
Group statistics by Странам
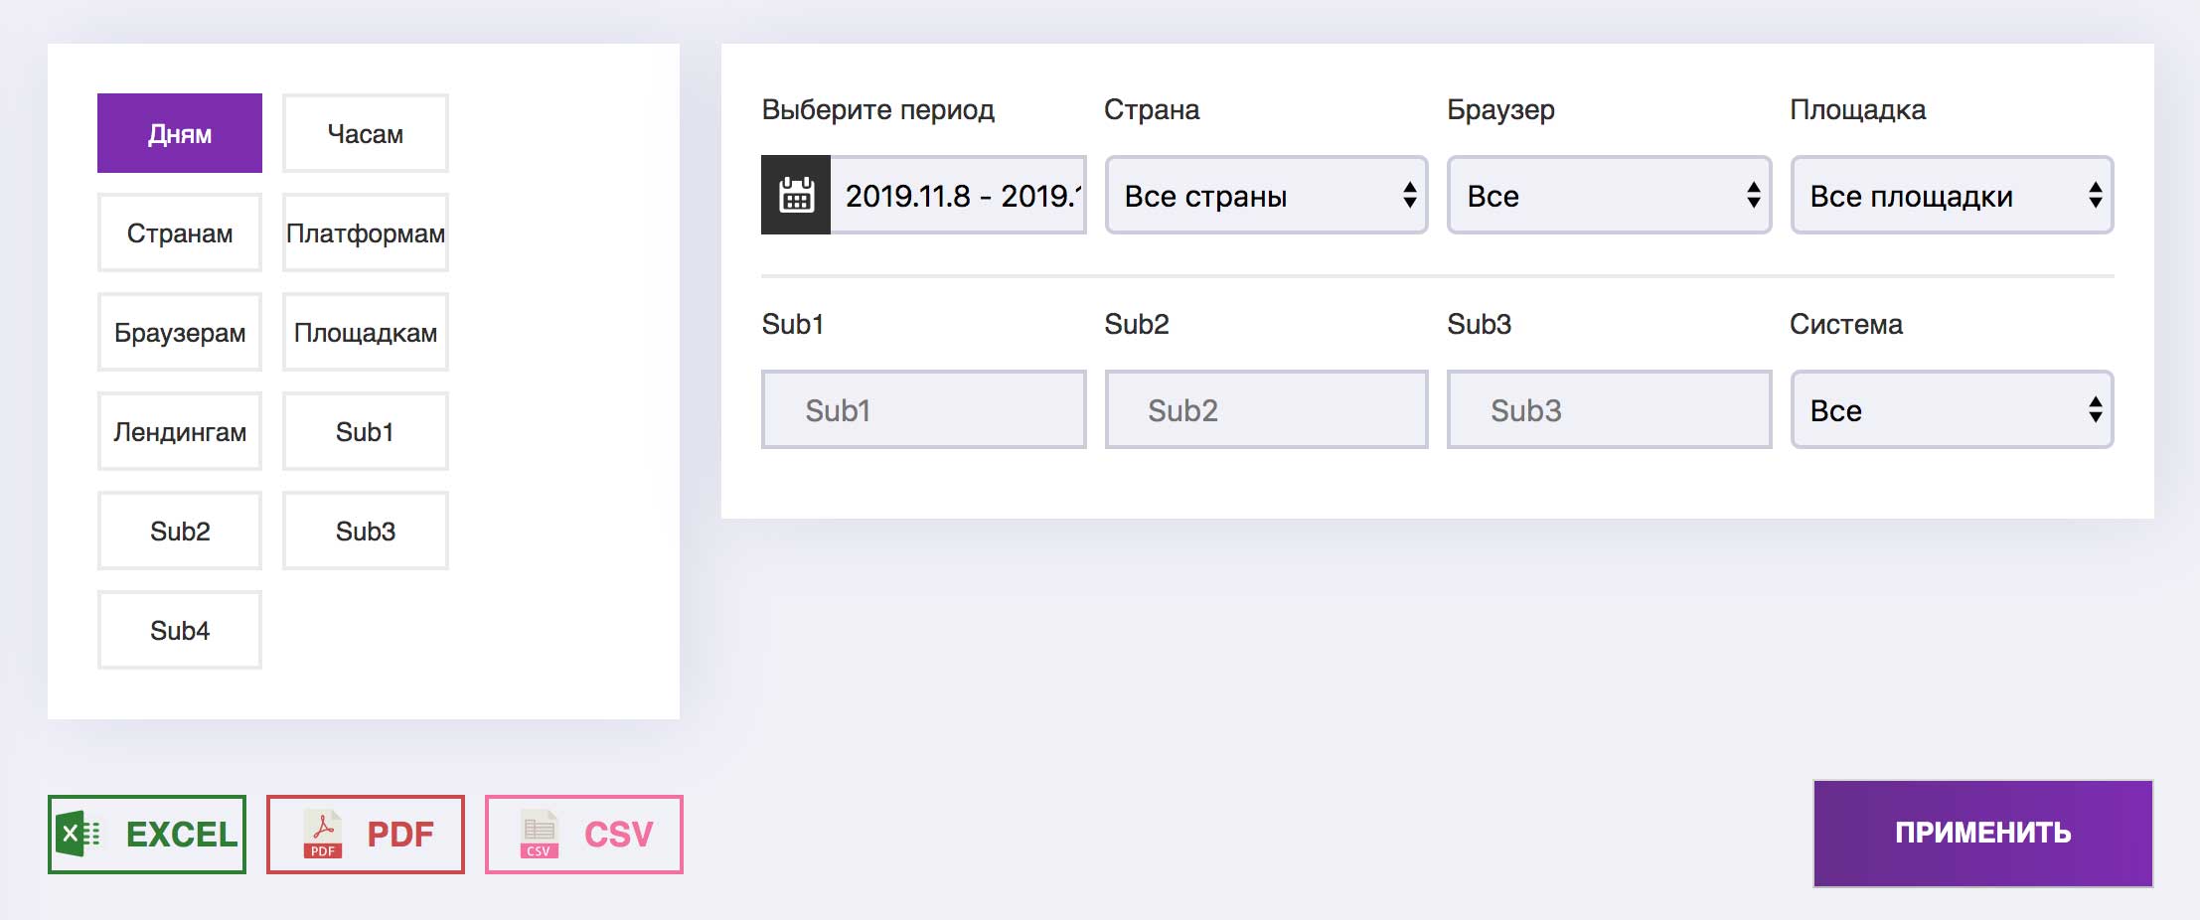pyautogui.click(x=180, y=232)
